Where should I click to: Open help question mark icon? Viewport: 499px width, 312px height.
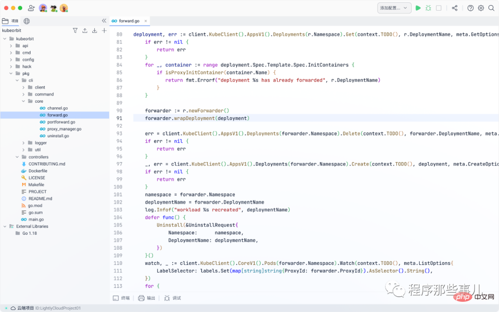coord(470,8)
